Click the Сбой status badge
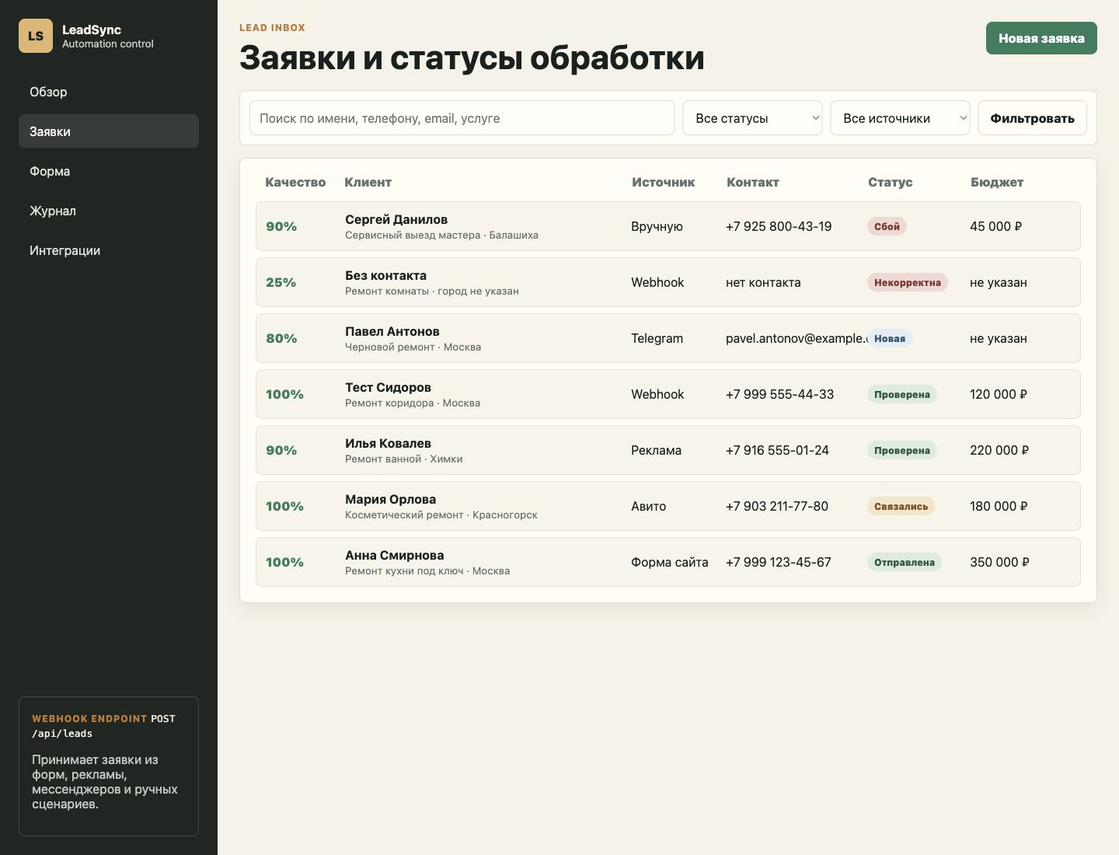This screenshot has width=1119, height=855. pyautogui.click(x=887, y=226)
